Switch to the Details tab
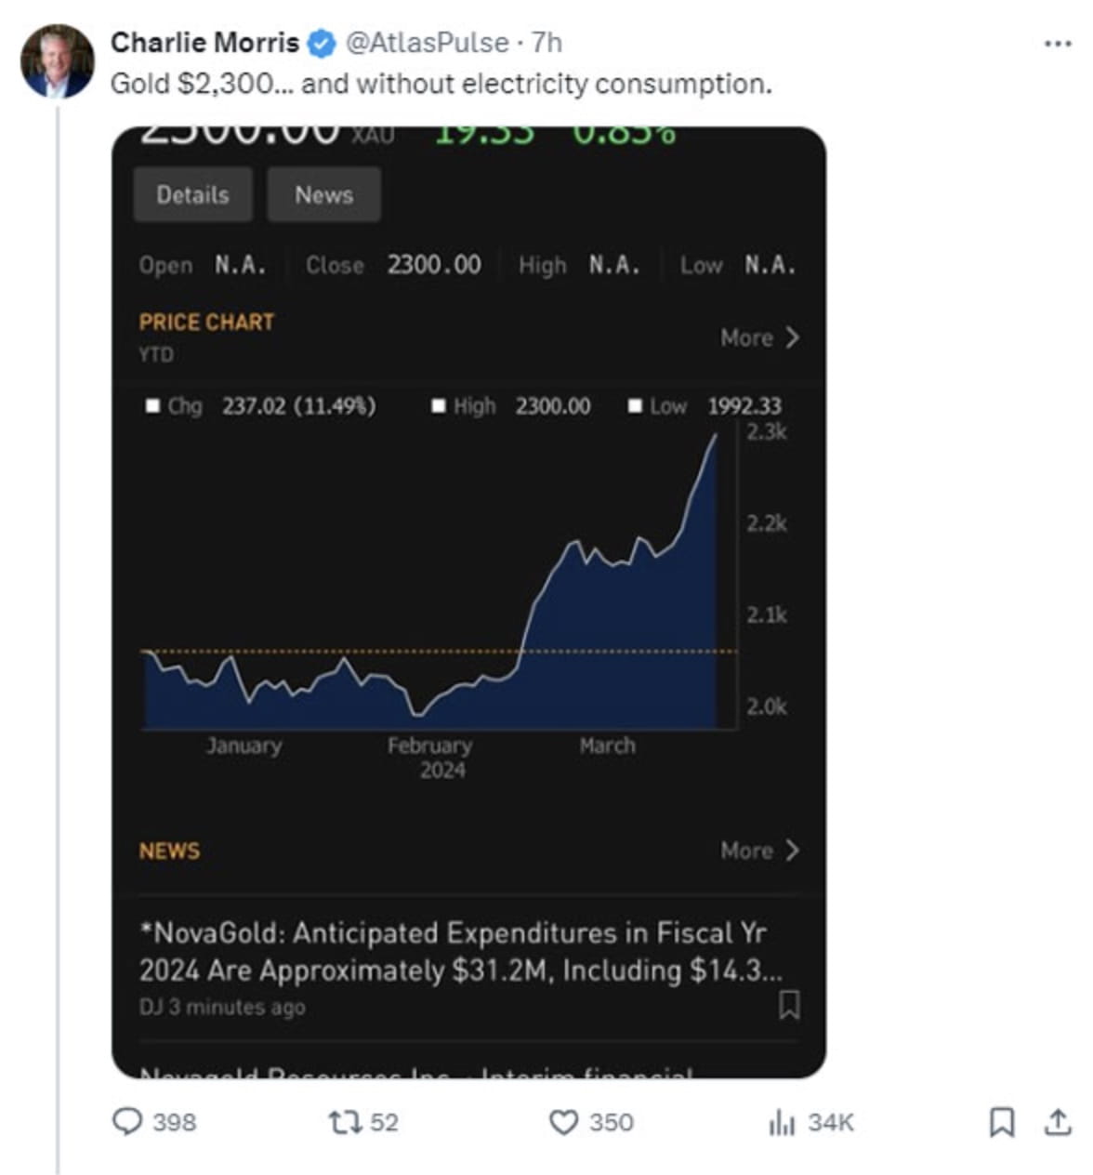1093x1175 pixels. coord(193,194)
